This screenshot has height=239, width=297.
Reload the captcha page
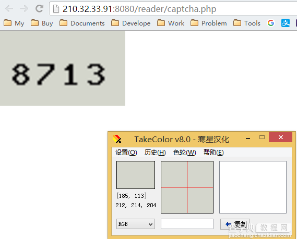pos(39,8)
